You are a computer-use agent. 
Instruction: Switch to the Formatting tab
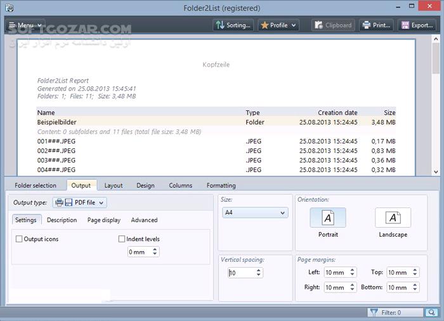221,185
